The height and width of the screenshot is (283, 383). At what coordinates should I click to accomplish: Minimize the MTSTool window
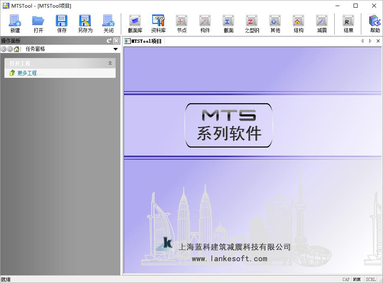[337, 6]
